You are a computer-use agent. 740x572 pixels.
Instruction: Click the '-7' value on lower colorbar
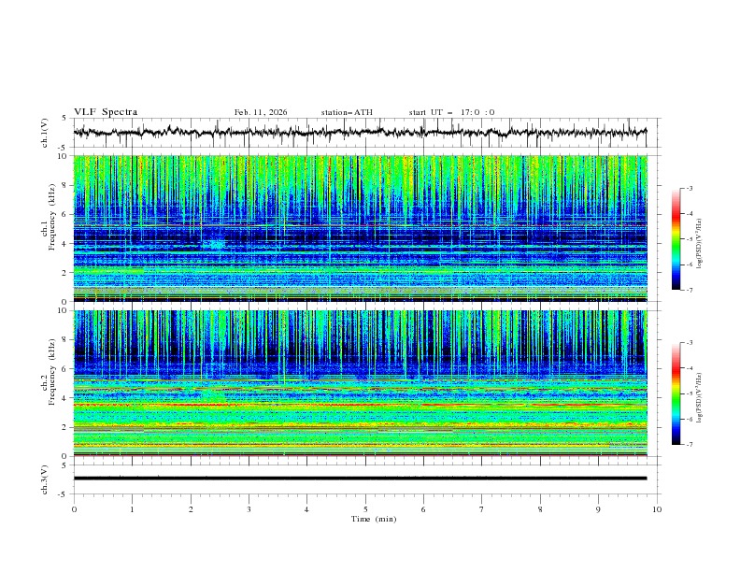click(689, 445)
